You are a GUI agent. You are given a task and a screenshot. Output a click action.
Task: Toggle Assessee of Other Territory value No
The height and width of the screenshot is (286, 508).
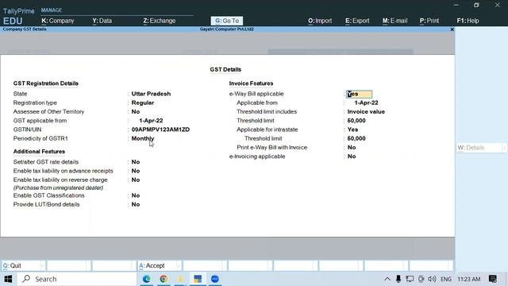(x=136, y=111)
